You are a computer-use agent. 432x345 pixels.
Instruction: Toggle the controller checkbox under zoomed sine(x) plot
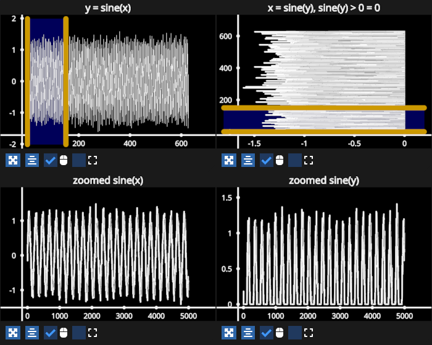pyautogui.click(x=51, y=333)
